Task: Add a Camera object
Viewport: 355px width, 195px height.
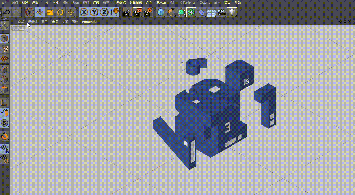Action: [222, 12]
